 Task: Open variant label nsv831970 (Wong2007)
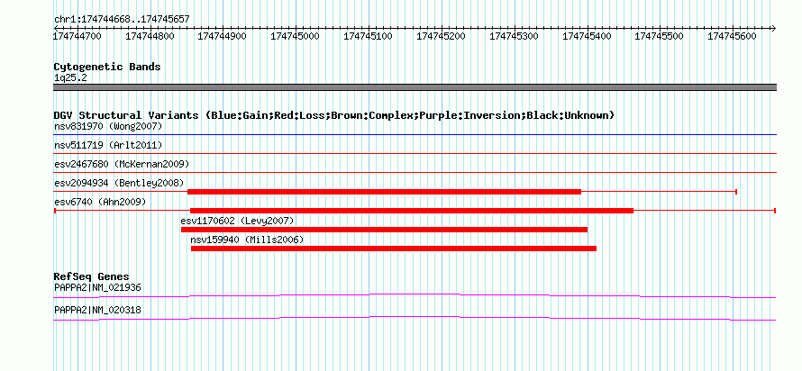click(108, 126)
